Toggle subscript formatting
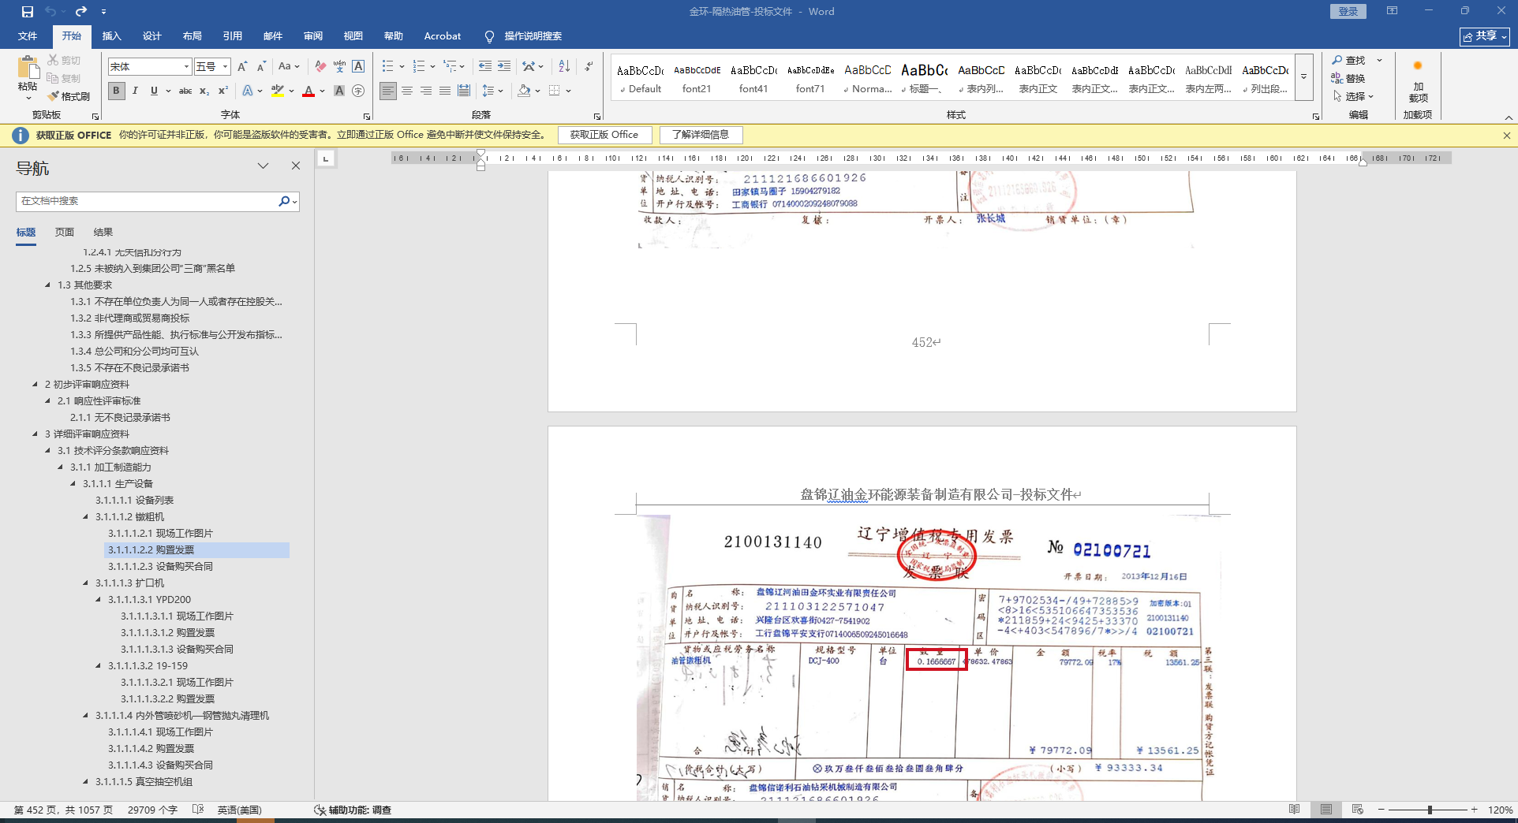 pyautogui.click(x=204, y=91)
